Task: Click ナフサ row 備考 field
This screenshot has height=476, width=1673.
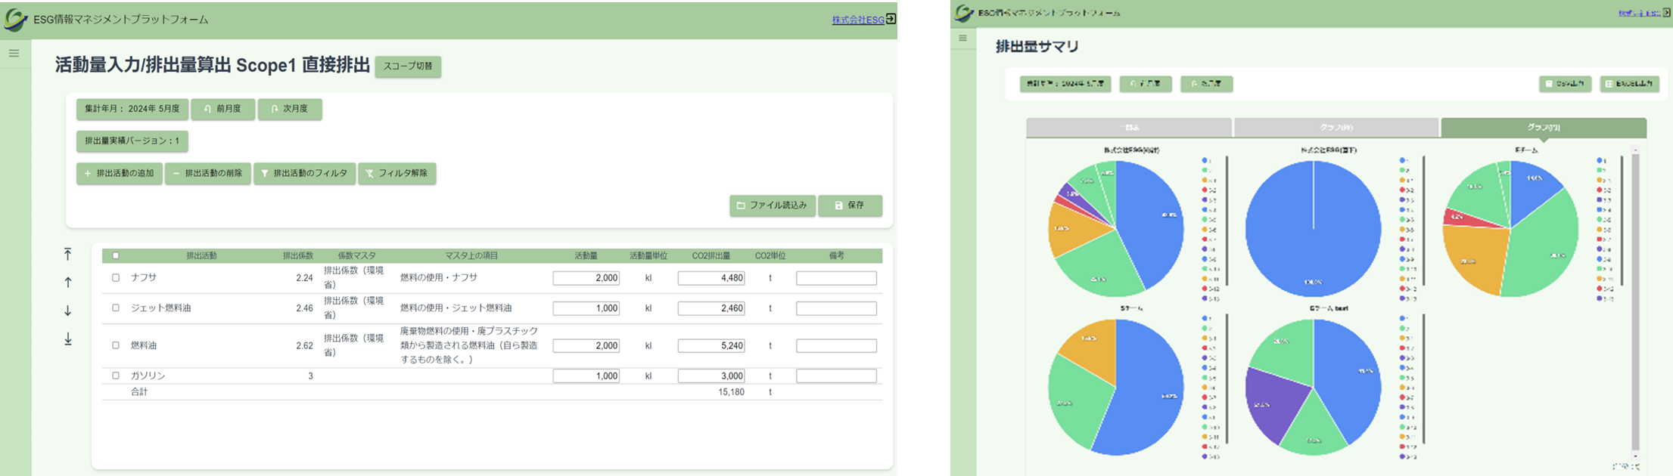Action: point(836,278)
